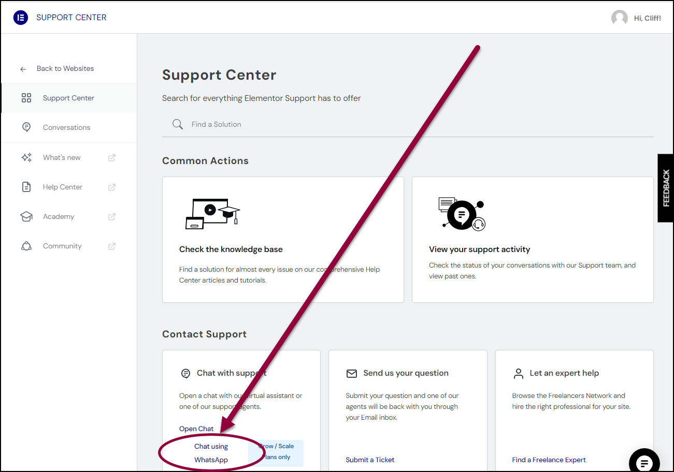Click the Community icon in sidebar

26,246
